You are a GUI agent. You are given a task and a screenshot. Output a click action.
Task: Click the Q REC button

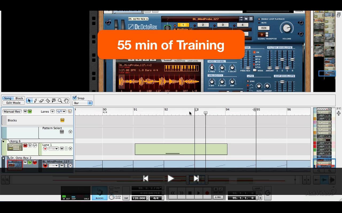[x=218, y=197]
